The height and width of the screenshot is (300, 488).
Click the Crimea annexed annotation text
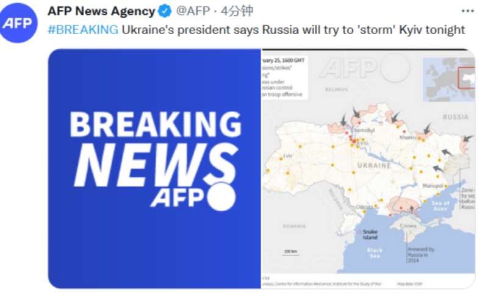(421, 254)
